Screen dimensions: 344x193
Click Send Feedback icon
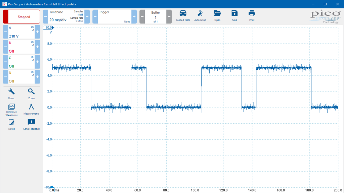pos(31,125)
